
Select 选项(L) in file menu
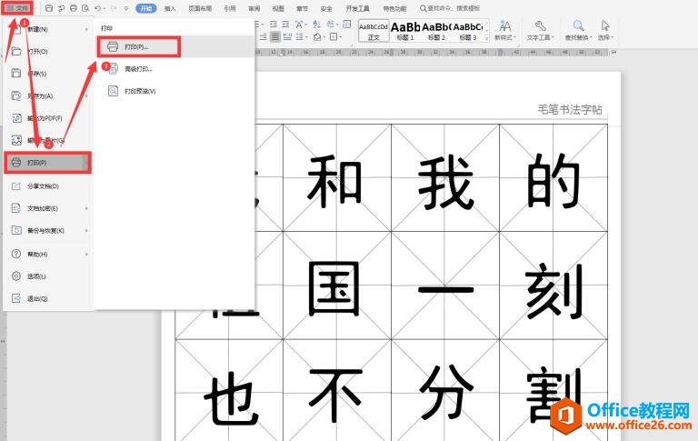coord(47,276)
